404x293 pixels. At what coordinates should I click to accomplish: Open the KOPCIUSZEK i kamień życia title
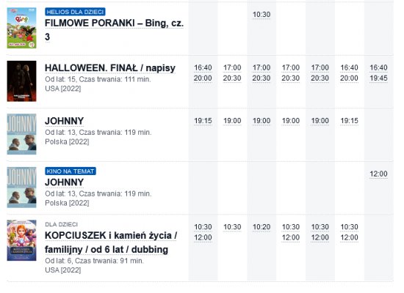click(x=111, y=242)
